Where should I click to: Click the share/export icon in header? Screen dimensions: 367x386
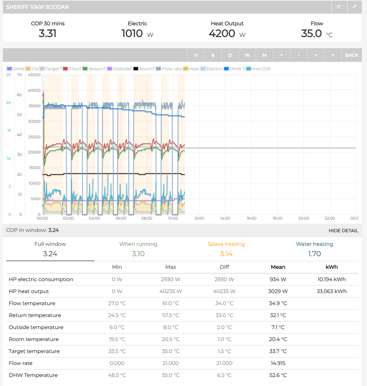[339, 7]
